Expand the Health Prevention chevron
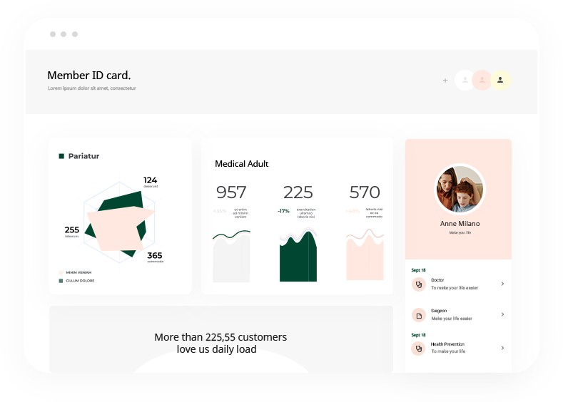This screenshot has height=402, width=563. [502, 348]
